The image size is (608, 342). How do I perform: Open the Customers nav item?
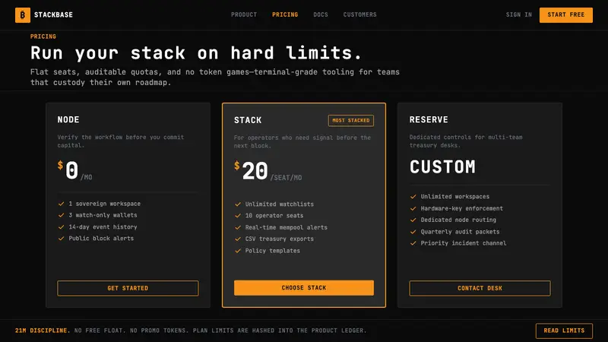(359, 14)
